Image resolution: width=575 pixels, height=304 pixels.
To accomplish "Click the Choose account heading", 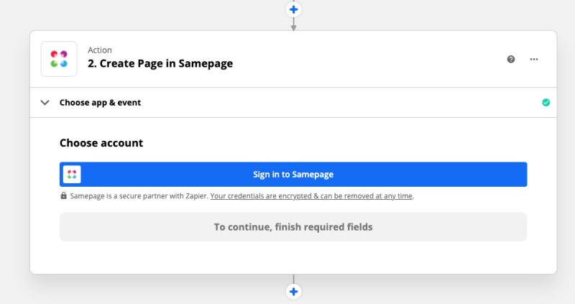I will click(x=101, y=142).
